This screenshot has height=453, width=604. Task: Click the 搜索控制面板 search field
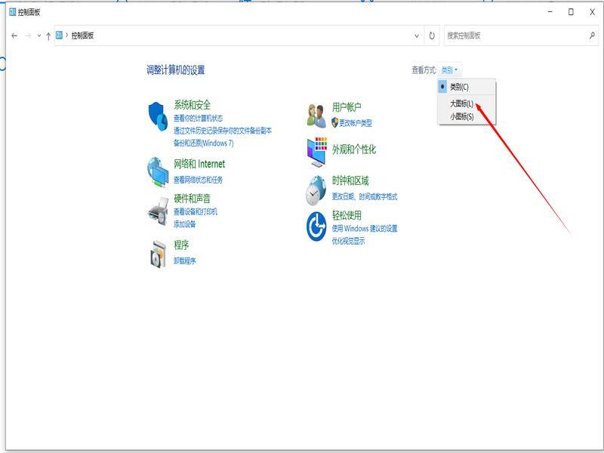tap(515, 35)
